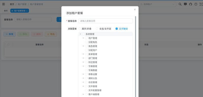This screenshot has height=97, width=203.
Task: Expand the 参数设置 node arrow
Action: click(x=83, y=74)
